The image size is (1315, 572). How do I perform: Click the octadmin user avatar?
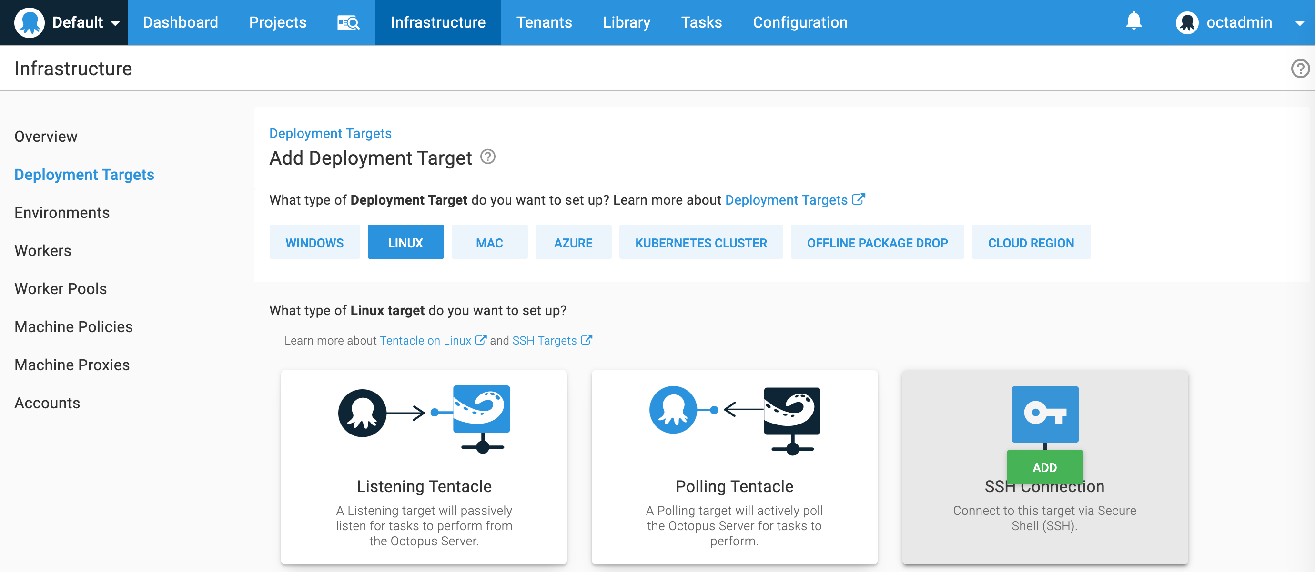point(1187,22)
